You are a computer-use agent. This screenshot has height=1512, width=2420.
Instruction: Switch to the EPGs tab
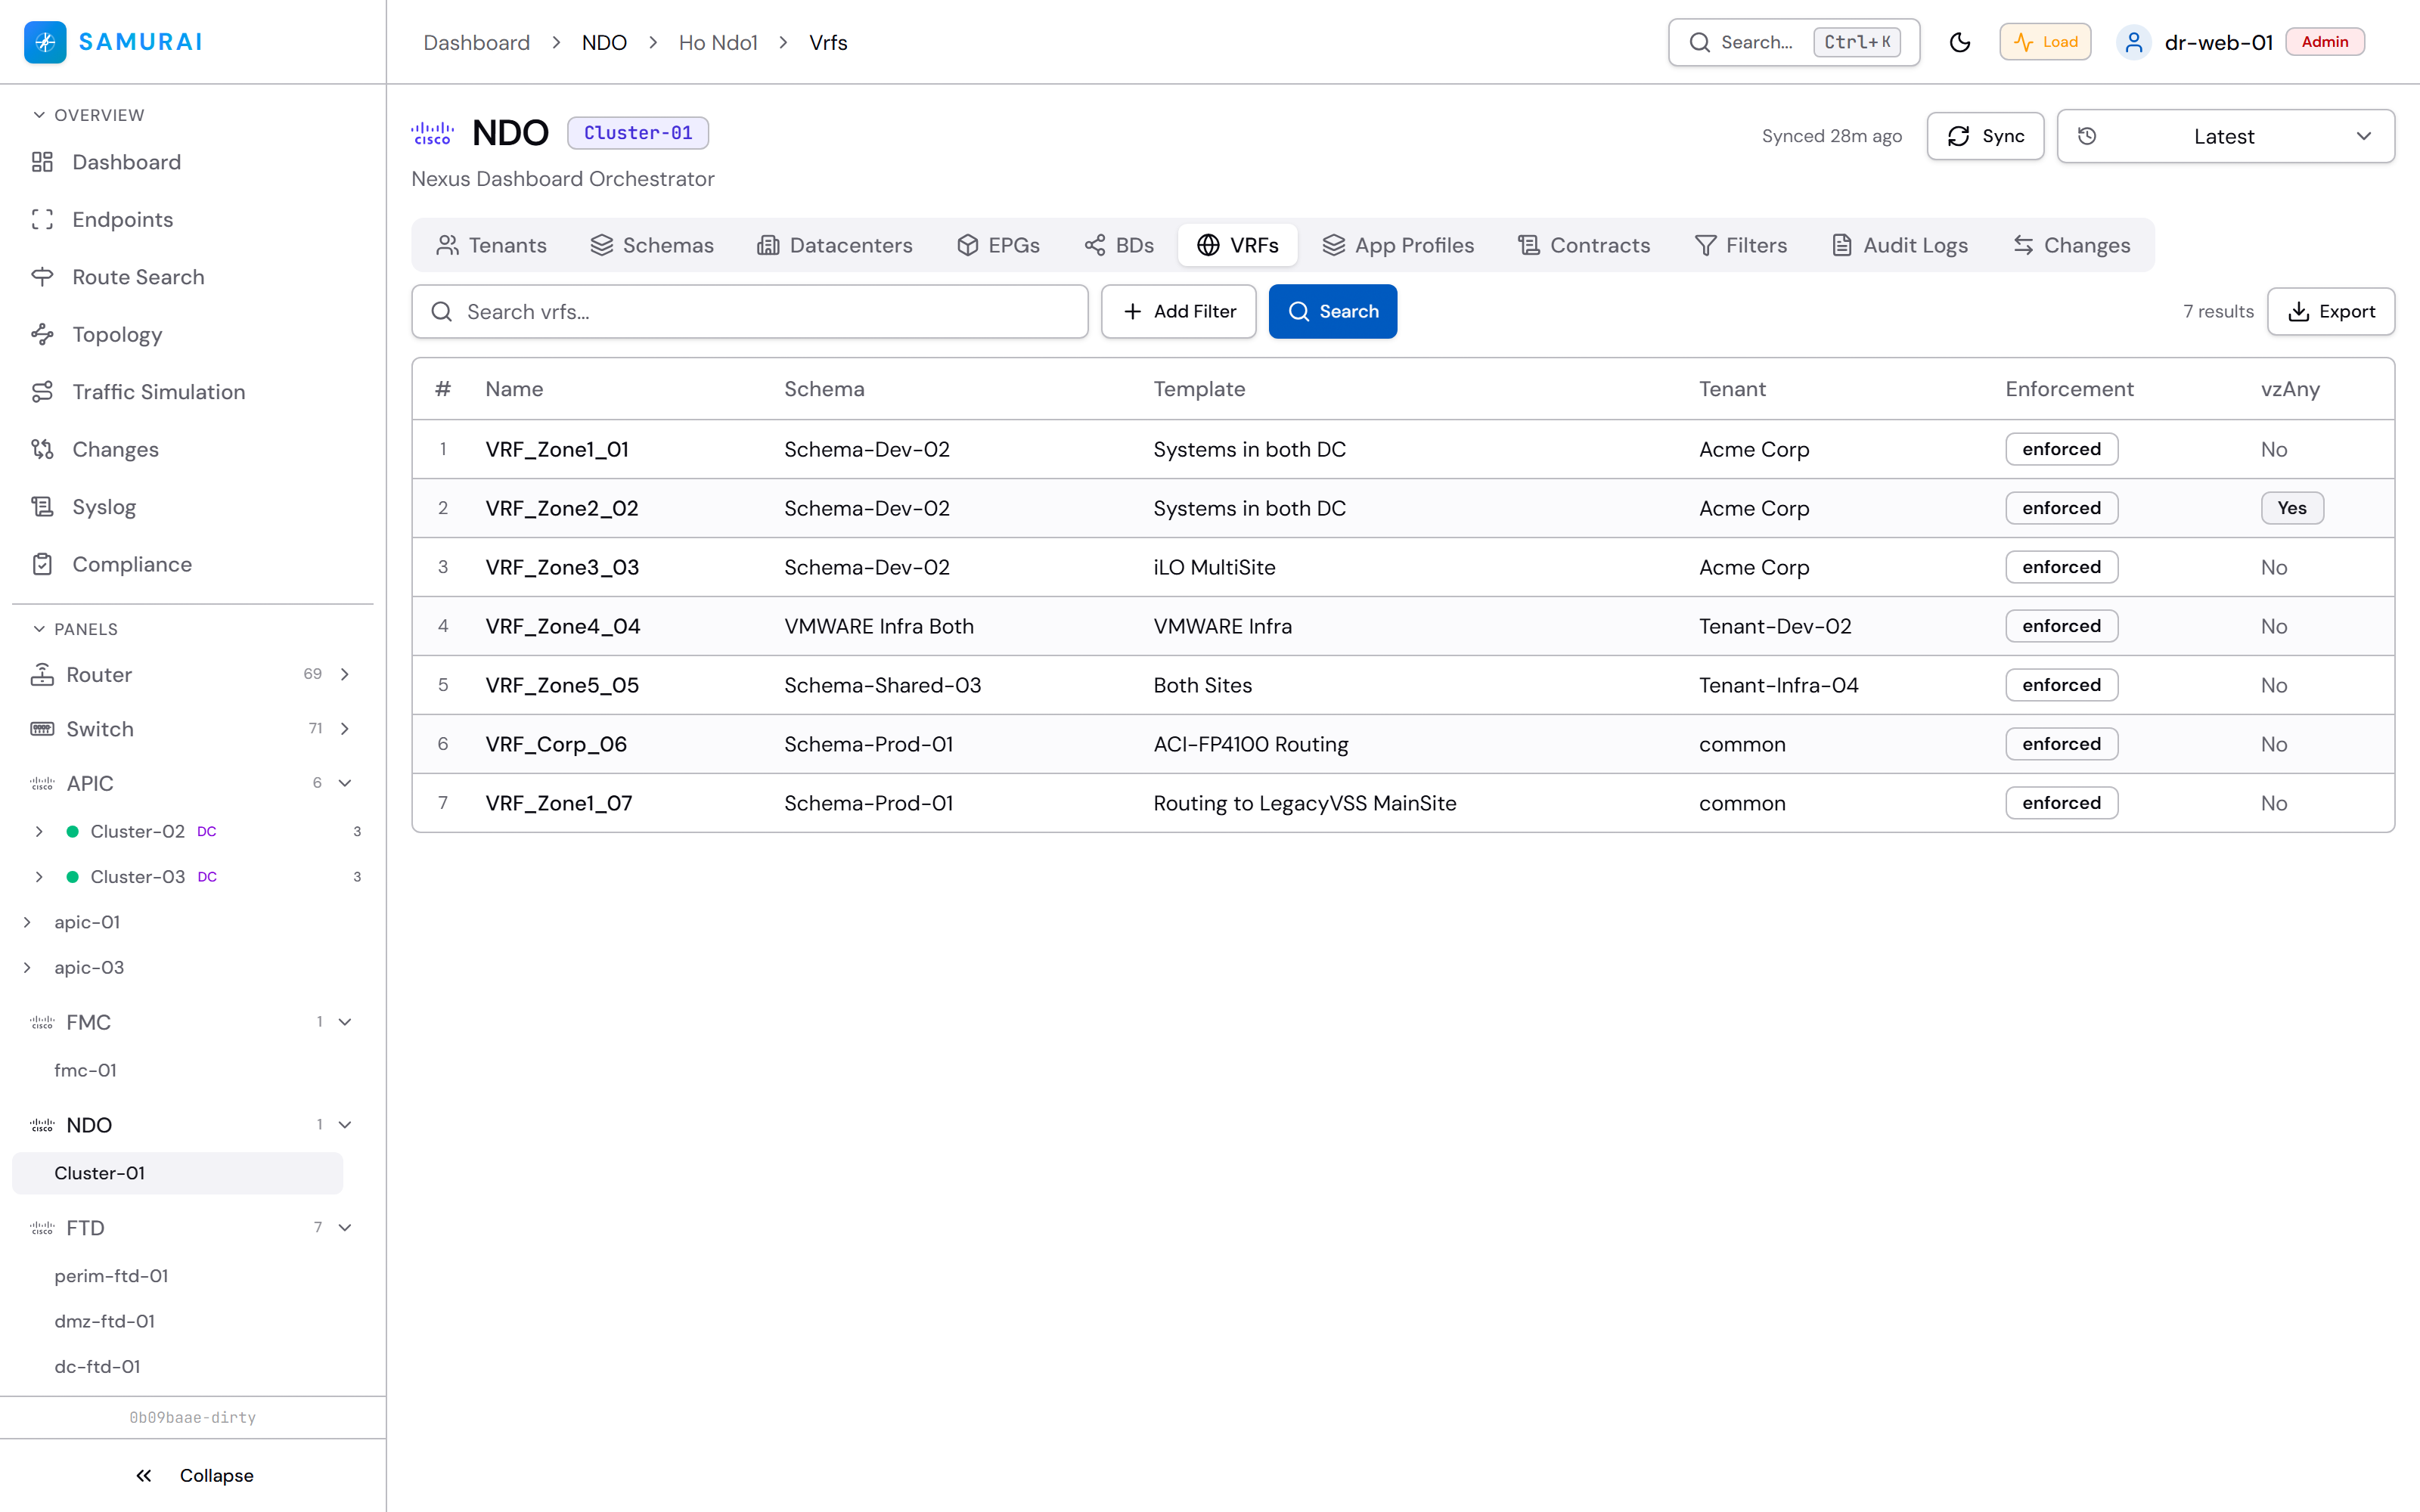tap(998, 245)
